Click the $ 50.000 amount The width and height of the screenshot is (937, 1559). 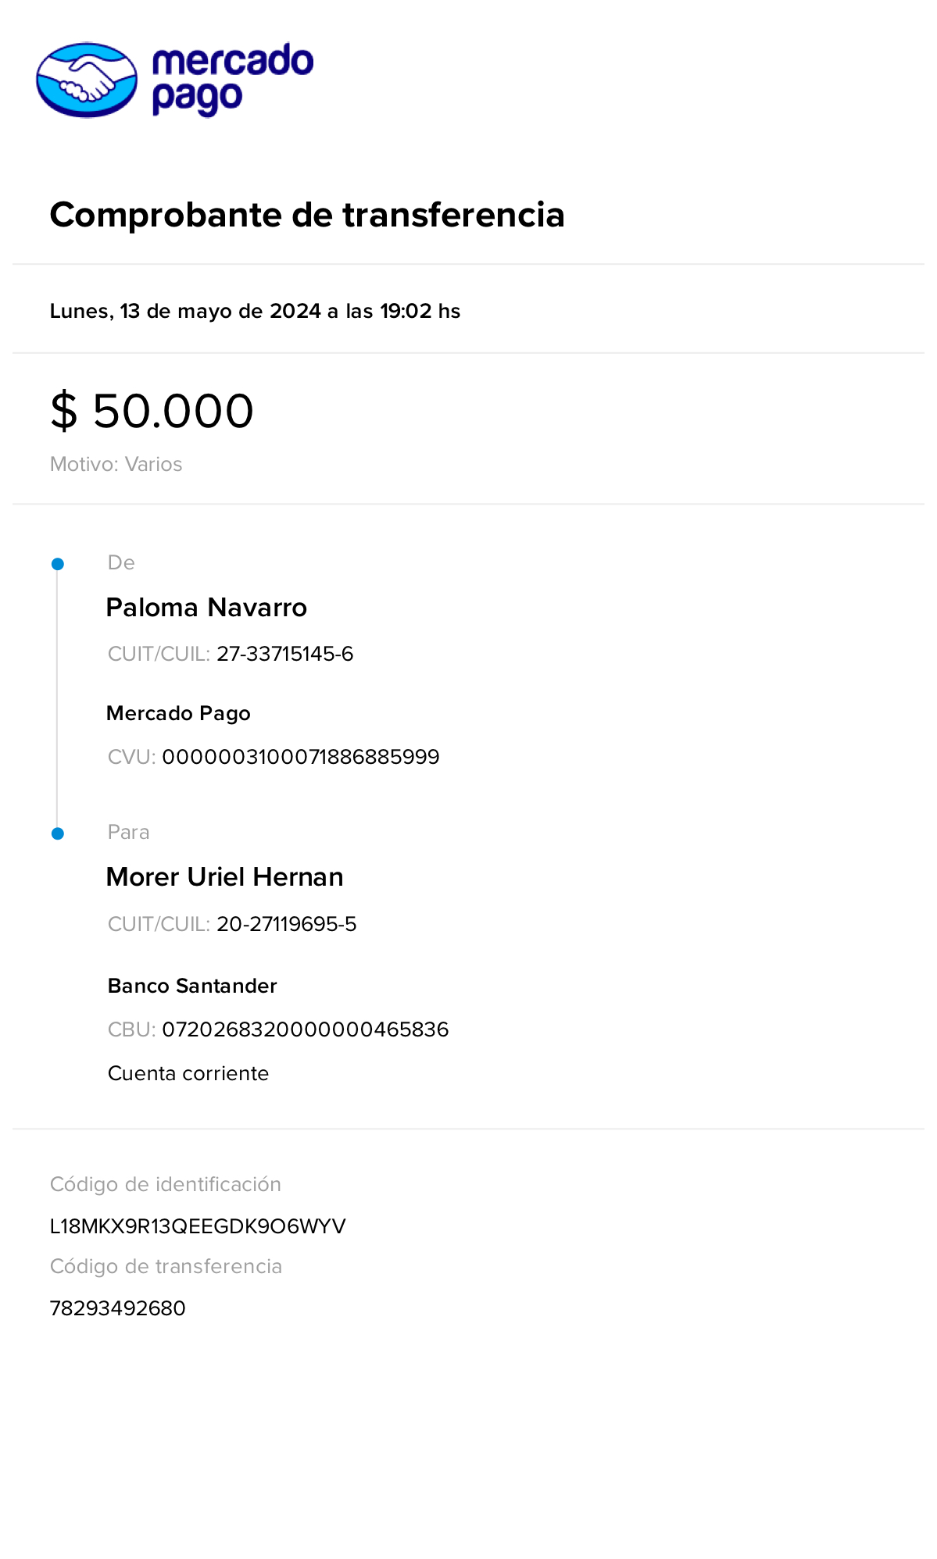(152, 411)
